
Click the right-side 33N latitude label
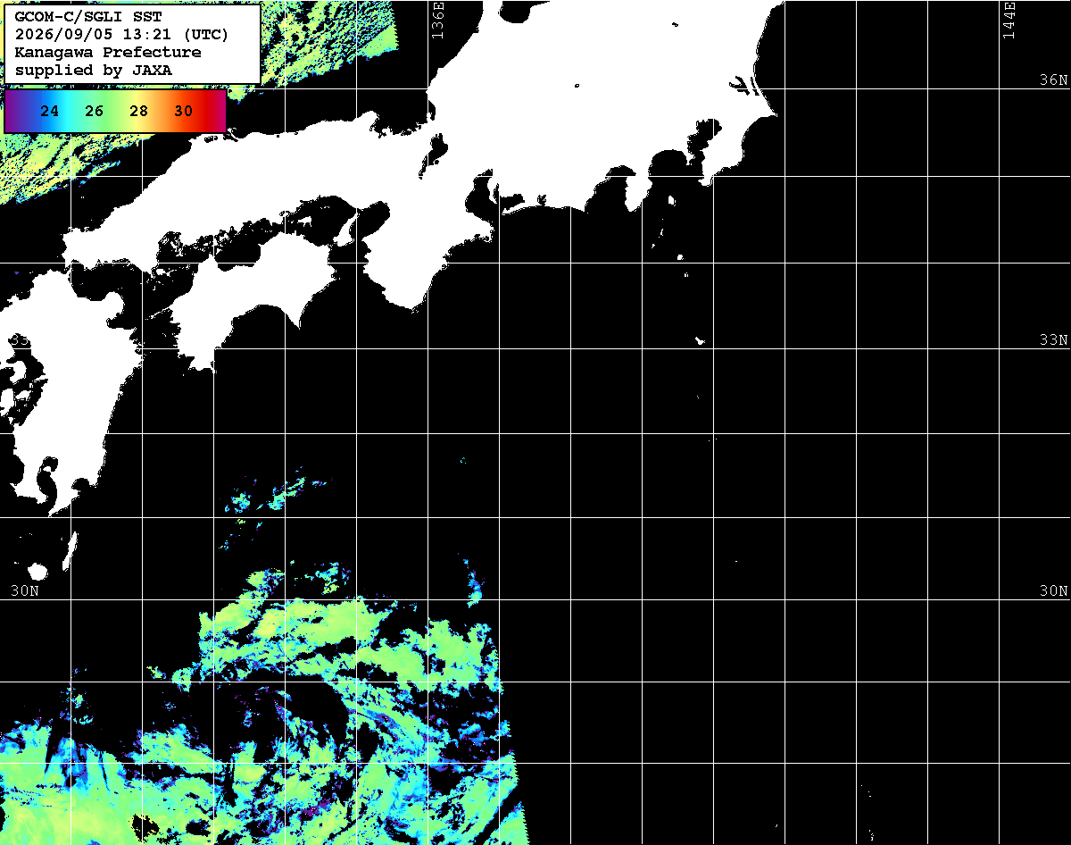pos(1054,339)
